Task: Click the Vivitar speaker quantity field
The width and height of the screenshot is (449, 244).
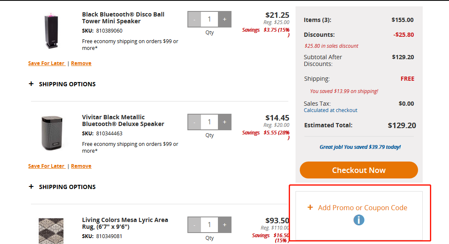Action: click(x=209, y=122)
